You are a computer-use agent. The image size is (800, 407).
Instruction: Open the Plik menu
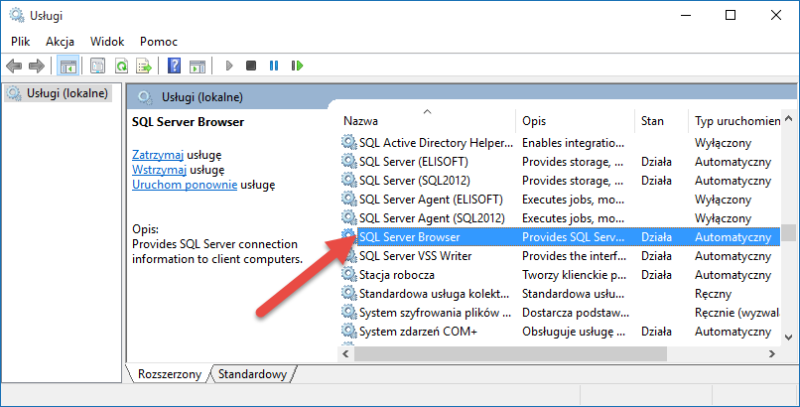coord(21,42)
